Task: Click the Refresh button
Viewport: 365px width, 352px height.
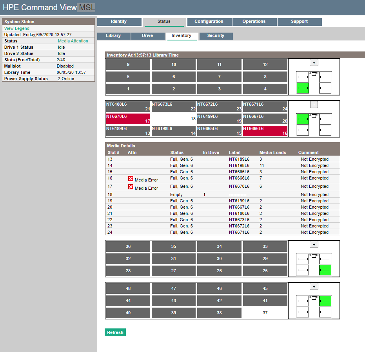Action: point(115,332)
